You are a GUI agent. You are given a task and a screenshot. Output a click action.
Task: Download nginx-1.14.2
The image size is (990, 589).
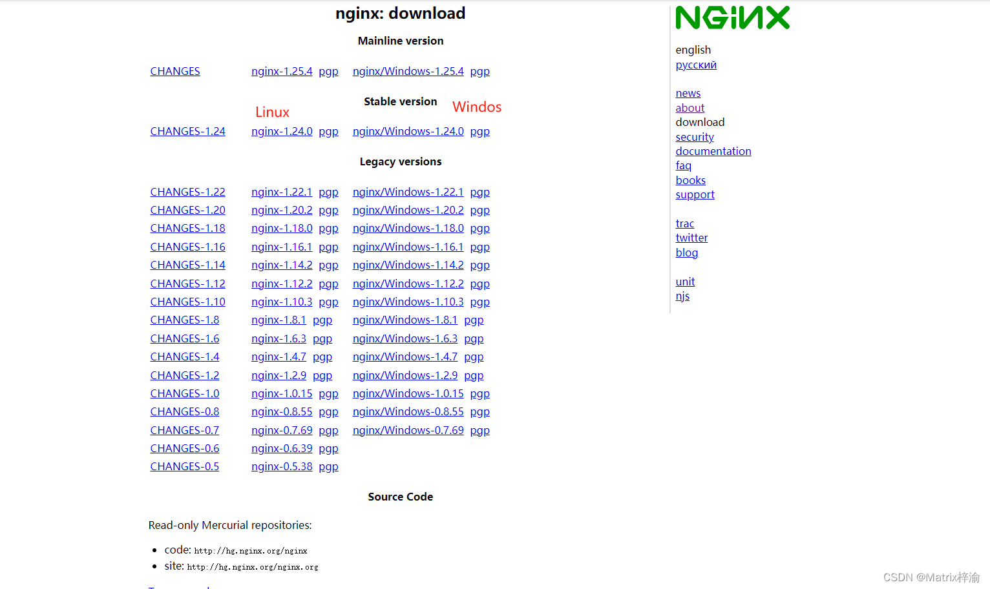pyautogui.click(x=282, y=265)
